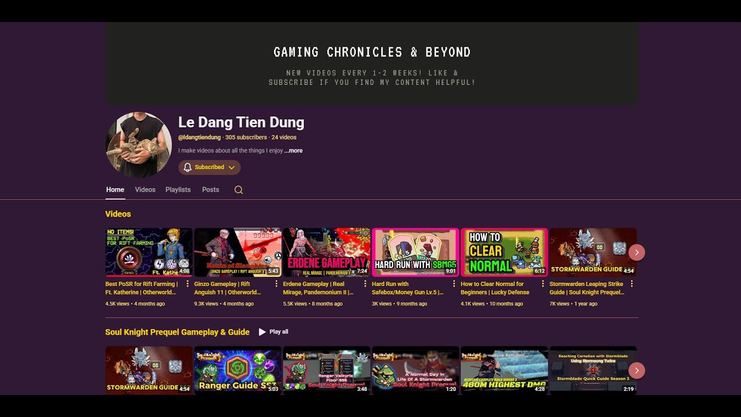Open more options for Hard Run video
The width and height of the screenshot is (741, 417).
coord(454,284)
